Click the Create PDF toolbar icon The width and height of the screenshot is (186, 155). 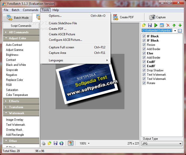116,17
